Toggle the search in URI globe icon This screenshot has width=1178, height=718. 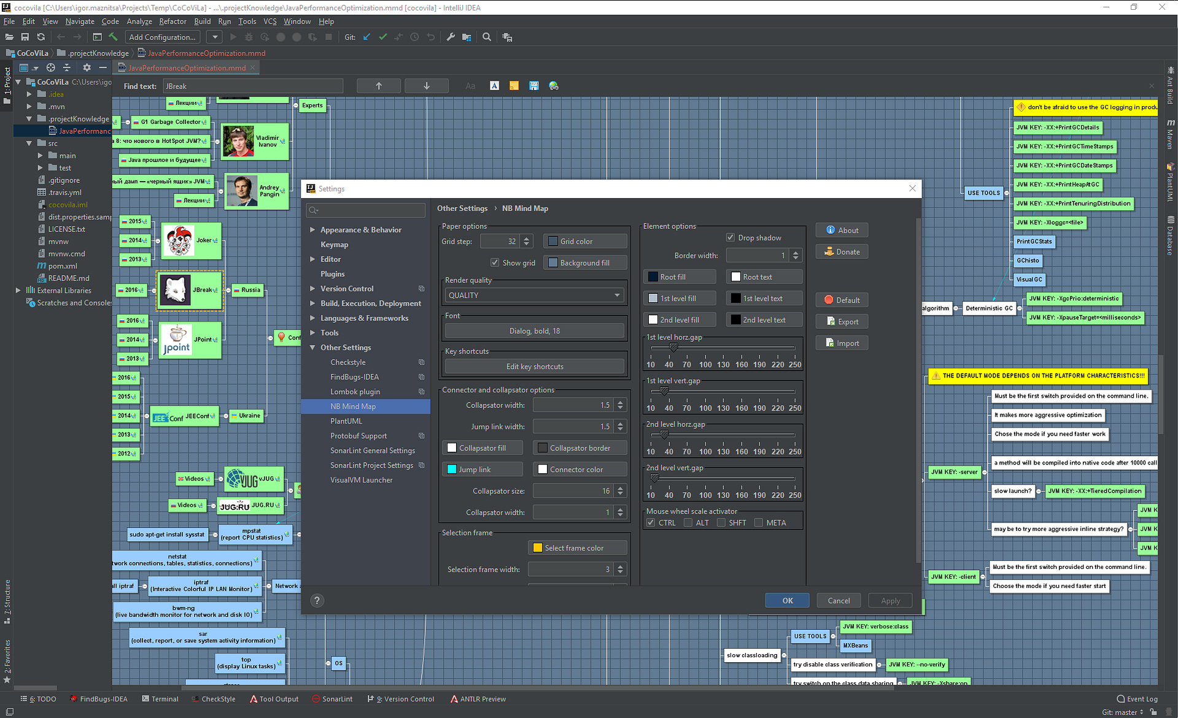[x=554, y=86]
